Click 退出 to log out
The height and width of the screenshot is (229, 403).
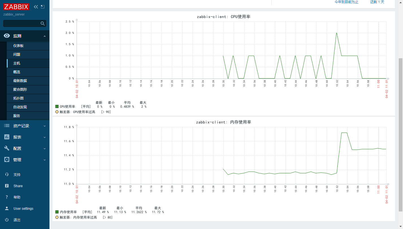pos(17,220)
